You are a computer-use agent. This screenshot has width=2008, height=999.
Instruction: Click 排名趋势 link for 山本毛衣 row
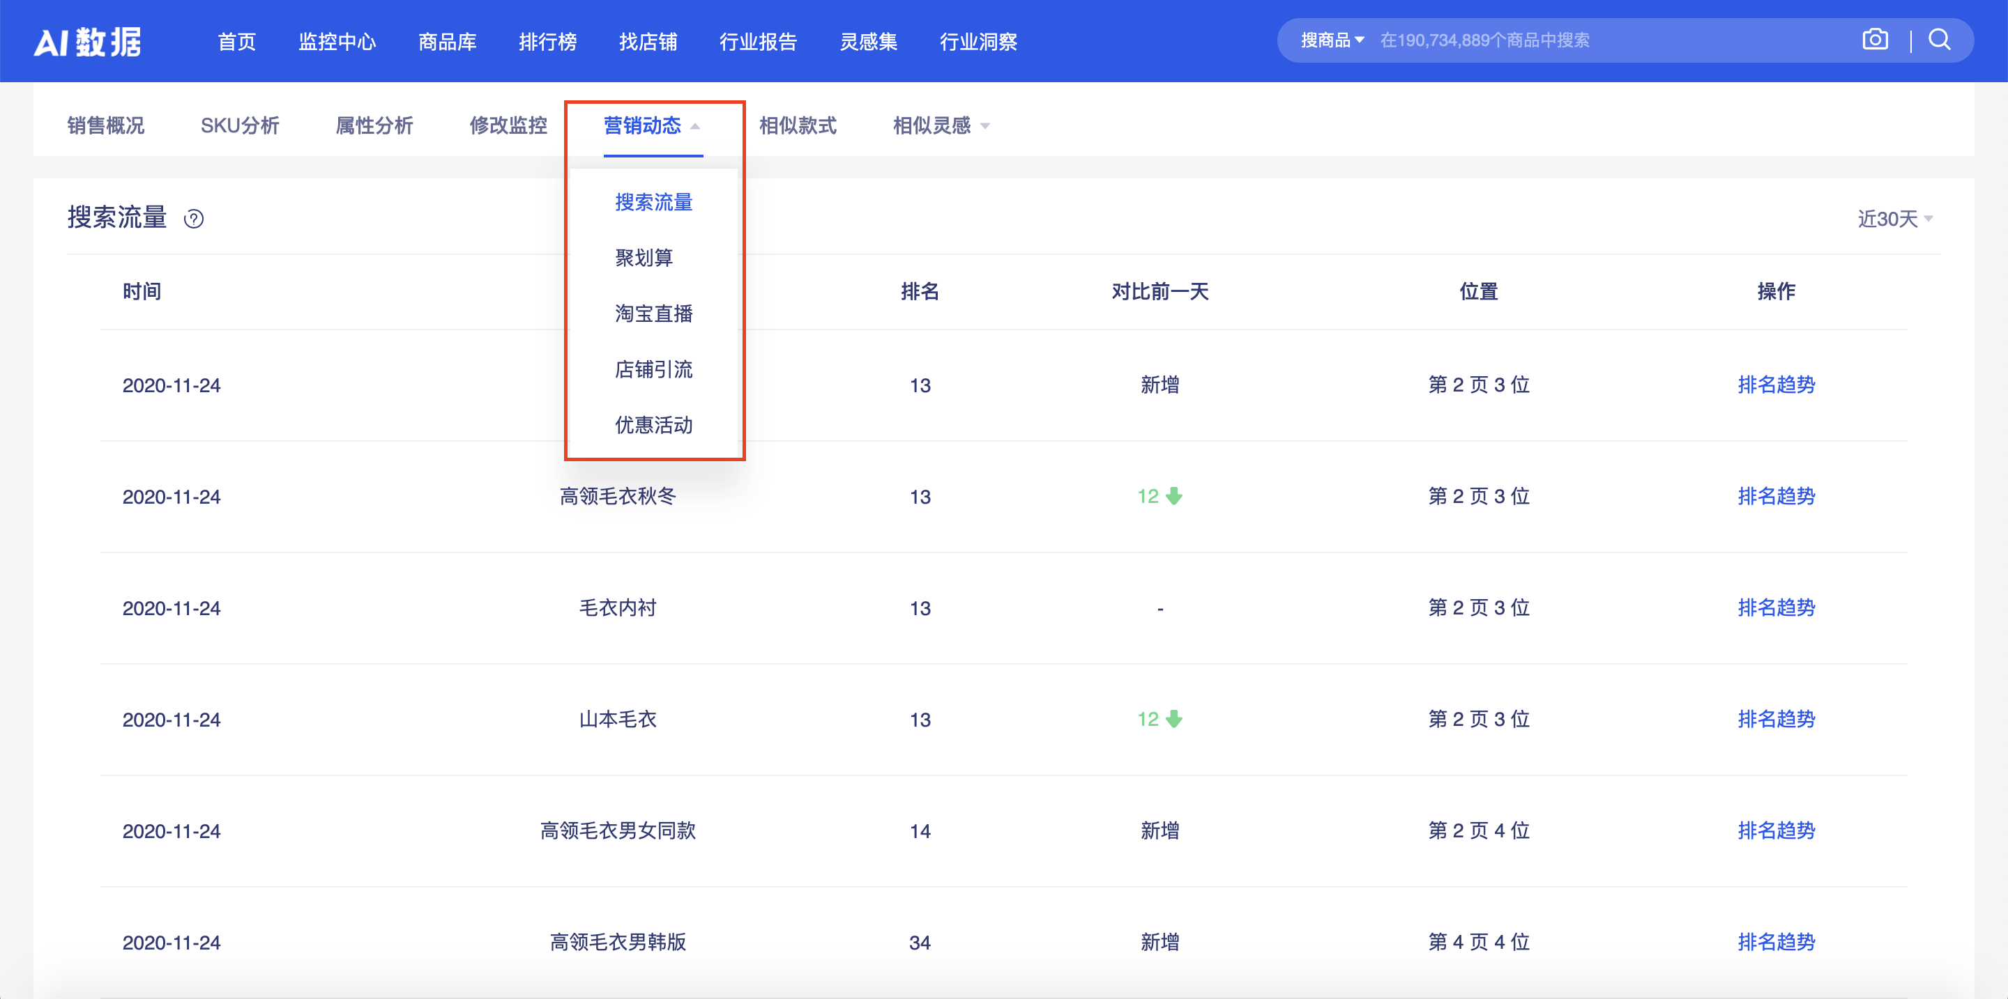1777,720
